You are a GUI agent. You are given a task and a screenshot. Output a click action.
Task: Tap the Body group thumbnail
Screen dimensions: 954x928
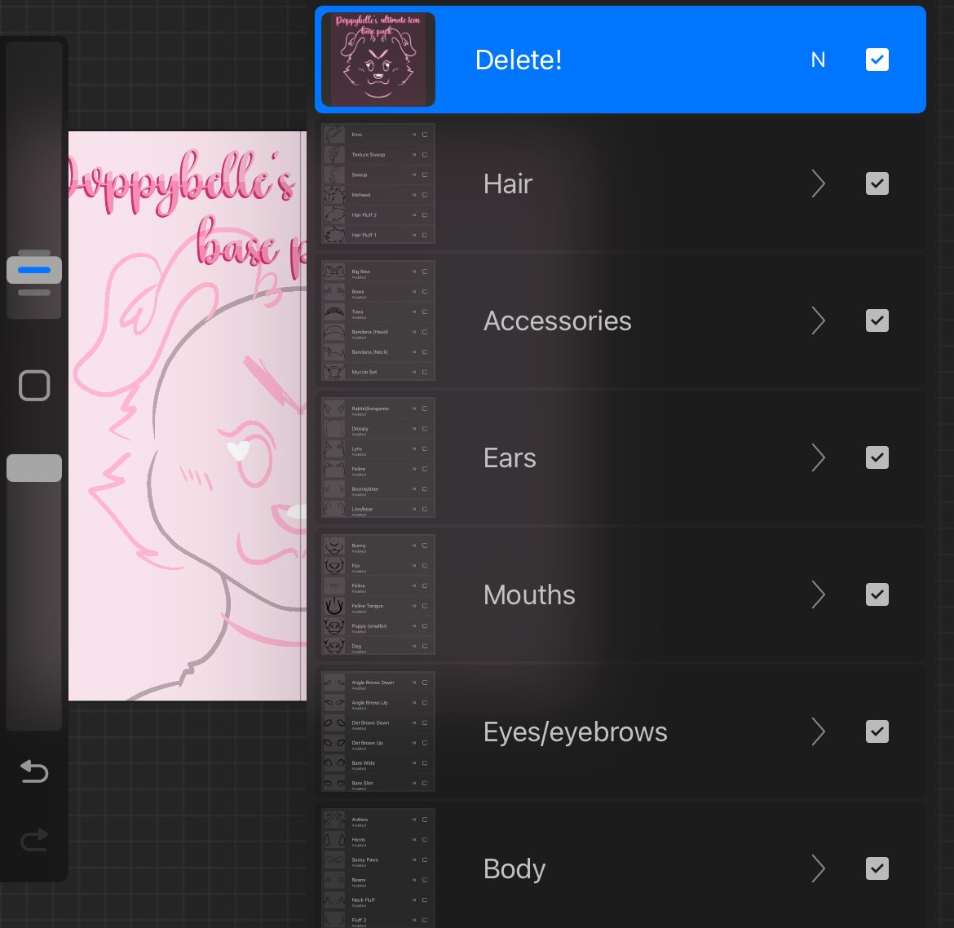click(x=378, y=868)
